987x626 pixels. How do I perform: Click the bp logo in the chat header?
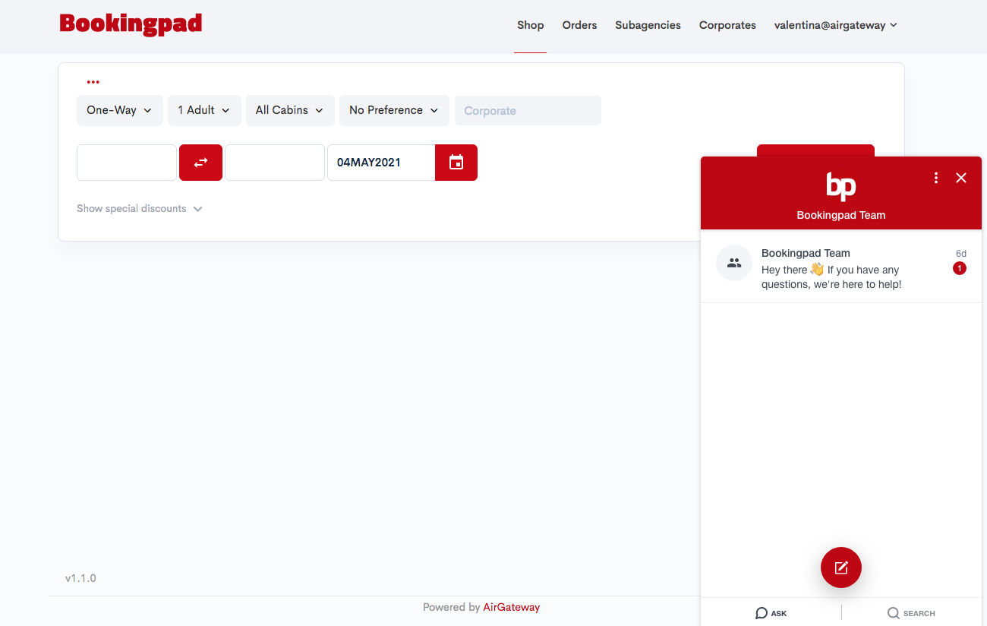tap(841, 186)
